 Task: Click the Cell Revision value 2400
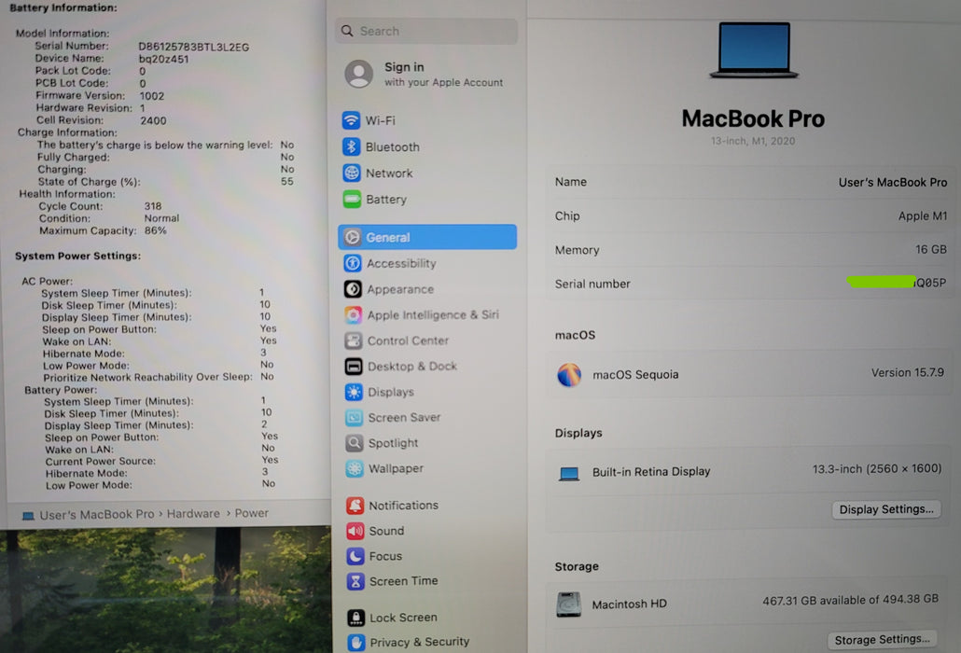tap(153, 120)
